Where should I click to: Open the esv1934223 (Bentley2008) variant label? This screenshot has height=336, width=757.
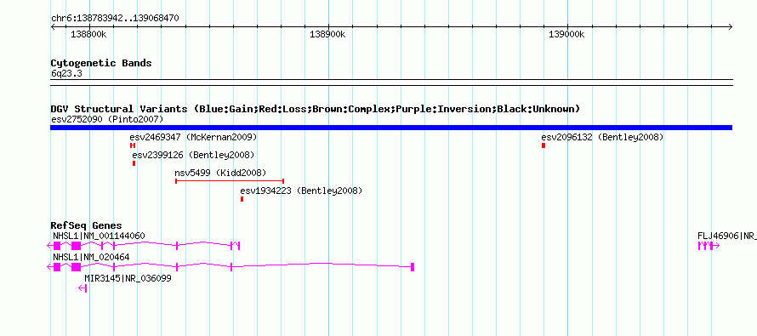(x=301, y=191)
